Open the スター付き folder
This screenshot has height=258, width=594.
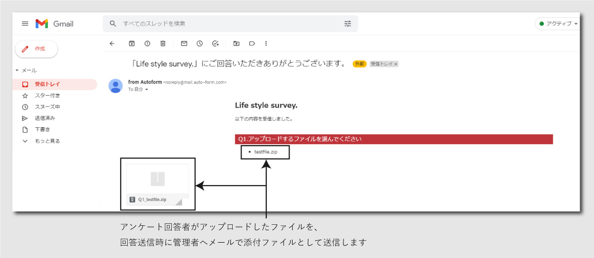[47, 96]
